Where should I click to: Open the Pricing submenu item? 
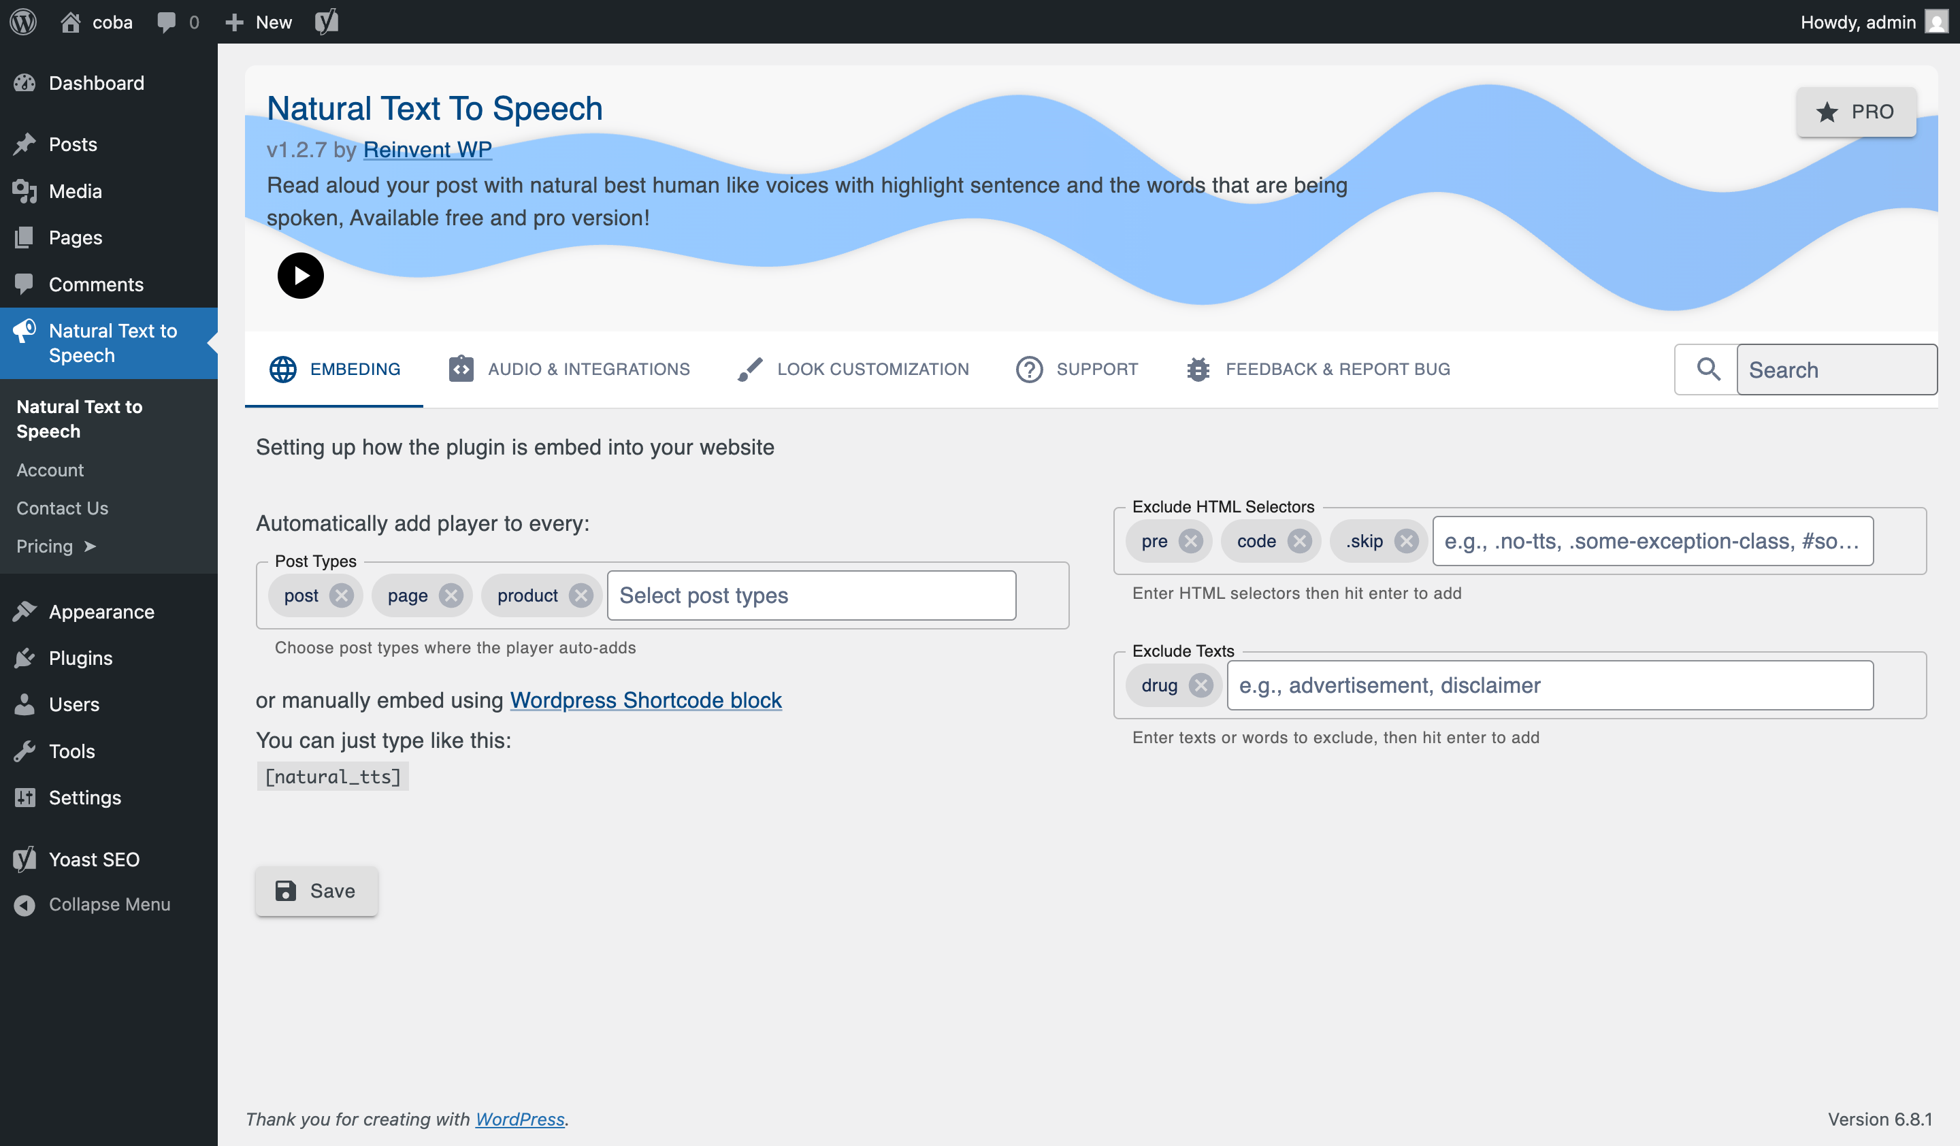point(56,546)
